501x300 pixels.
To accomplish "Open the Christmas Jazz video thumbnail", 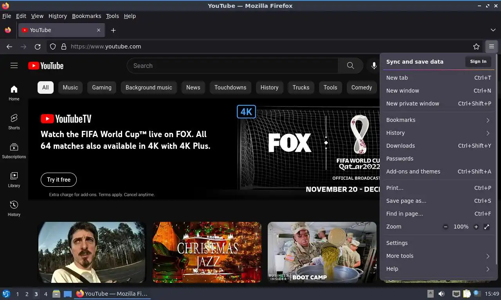I will tap(207, 252).
